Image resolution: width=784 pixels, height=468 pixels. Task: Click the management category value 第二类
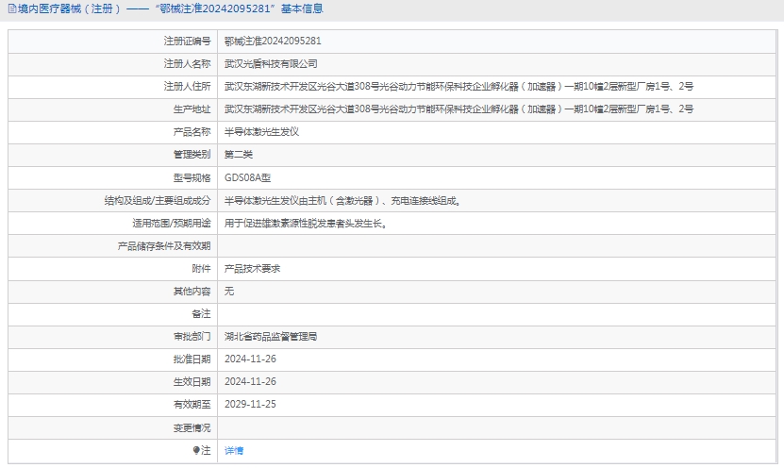tap(239, 155)
